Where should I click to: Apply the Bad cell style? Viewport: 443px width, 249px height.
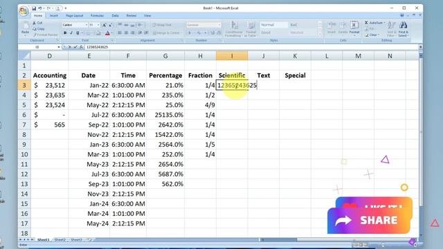(303, 25)
